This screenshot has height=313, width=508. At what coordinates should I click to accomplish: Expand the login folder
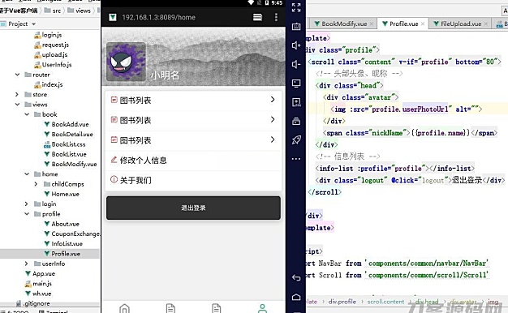pos(27,204)
